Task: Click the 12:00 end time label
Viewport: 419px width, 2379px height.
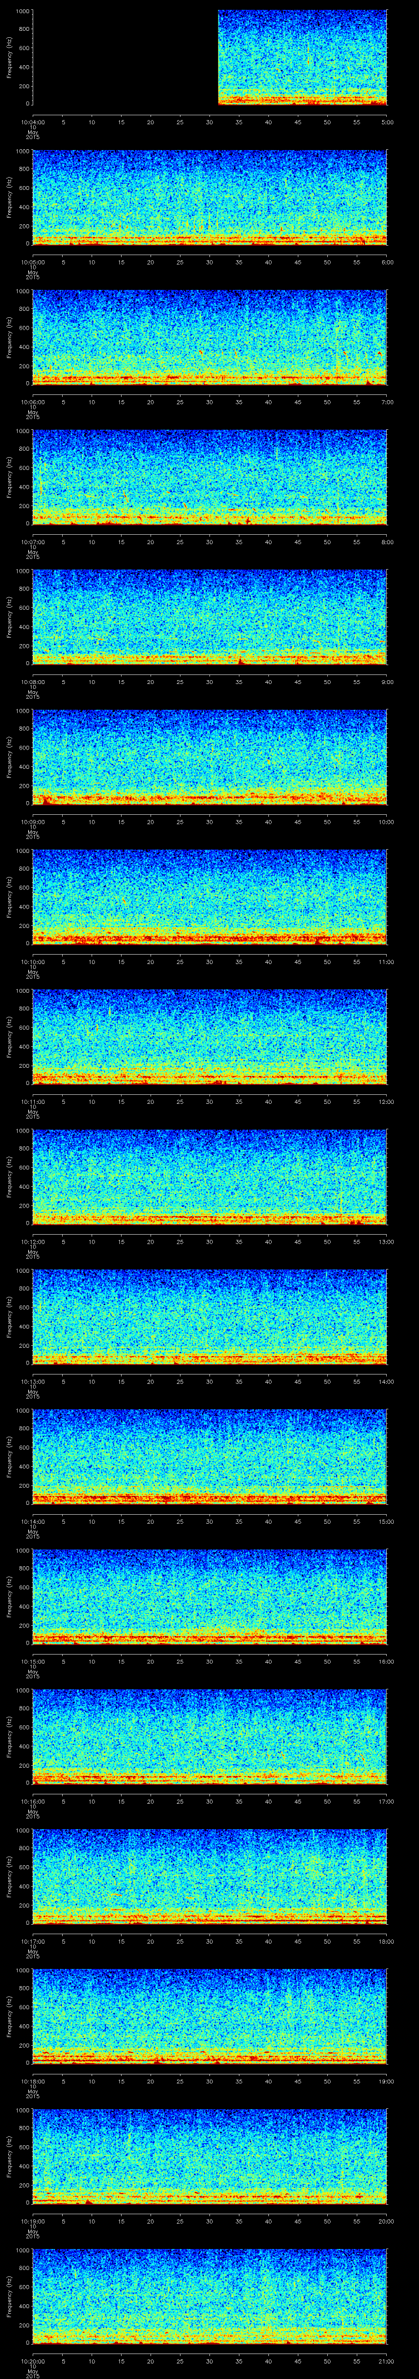Action: 387,1102
